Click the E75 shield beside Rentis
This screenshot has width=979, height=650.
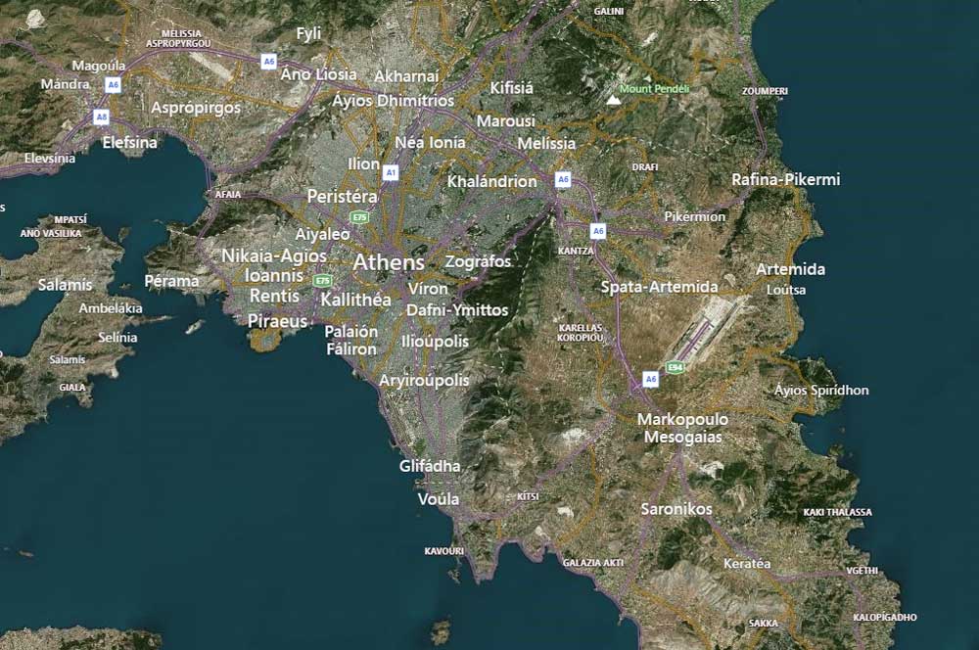click(x=321, y=279)
